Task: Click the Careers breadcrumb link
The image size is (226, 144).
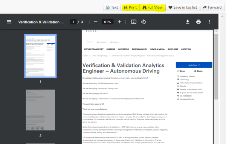Action: [86, 55]
